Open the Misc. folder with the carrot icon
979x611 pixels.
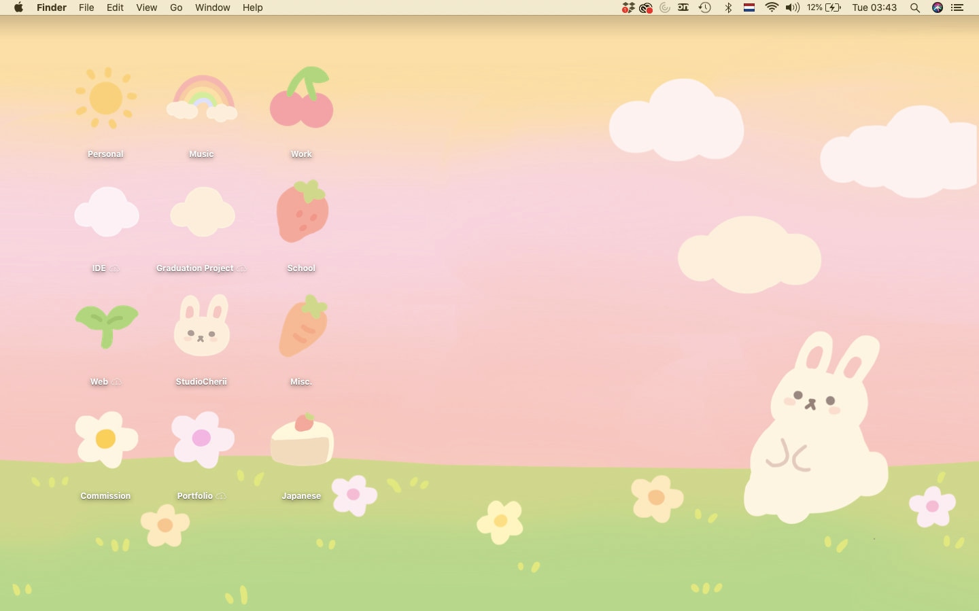pyautogui.click(x=301, y=326)
